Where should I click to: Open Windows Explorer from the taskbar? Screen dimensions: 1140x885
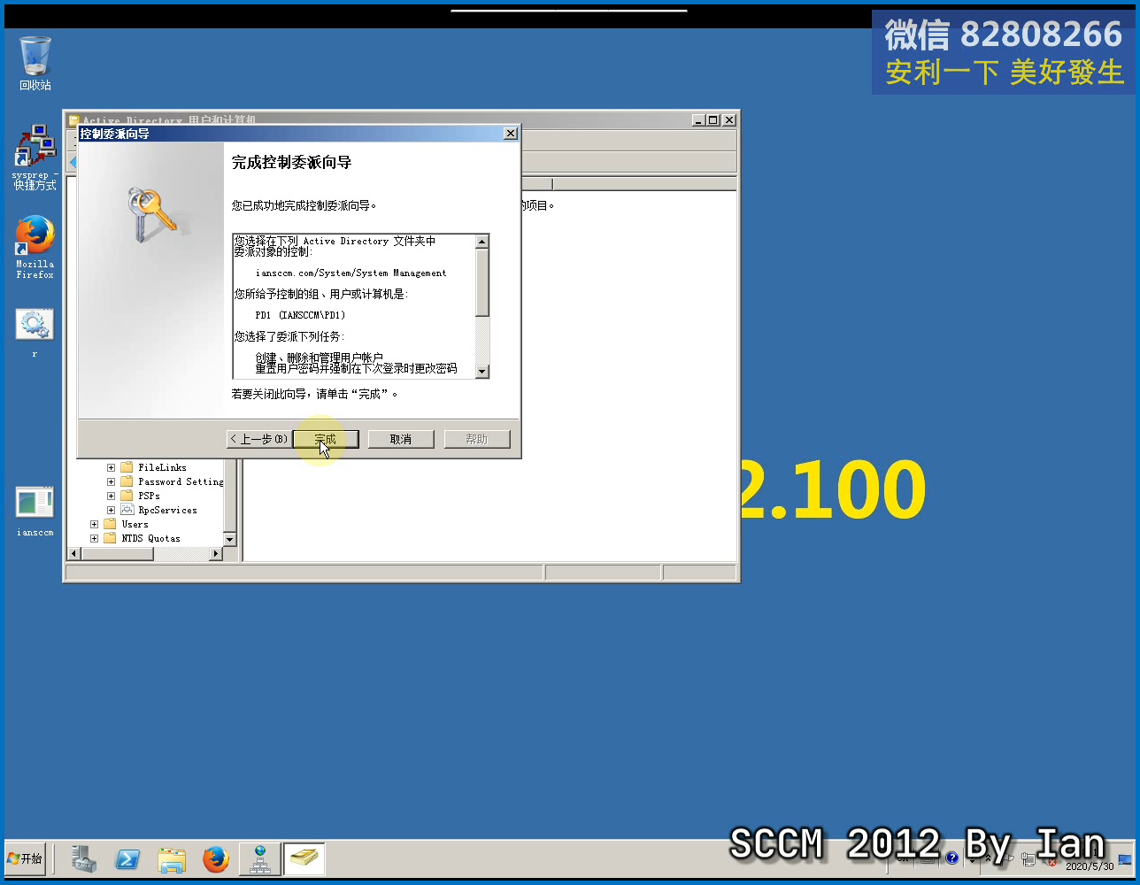(x=172, y=858)
